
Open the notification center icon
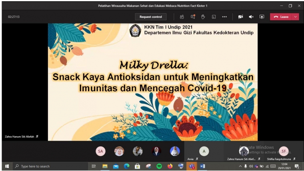pos(297,166)
